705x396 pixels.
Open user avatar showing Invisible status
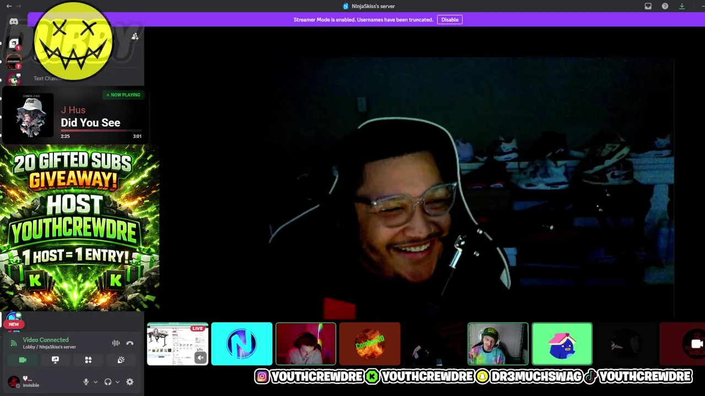(14, 381)
